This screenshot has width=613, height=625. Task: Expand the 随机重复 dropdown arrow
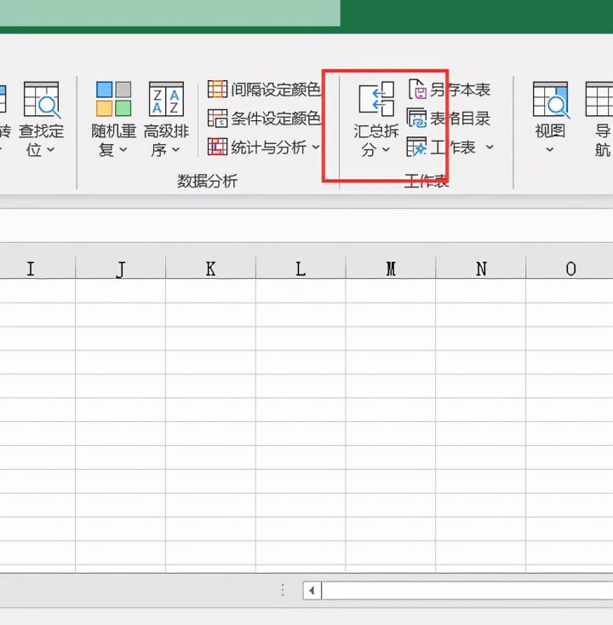point(123,150)
